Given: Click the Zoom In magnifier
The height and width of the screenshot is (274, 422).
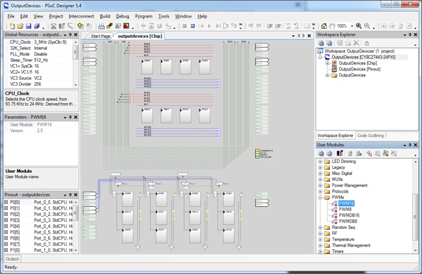Looking at the screenshot, I should [x=359, y=26].
